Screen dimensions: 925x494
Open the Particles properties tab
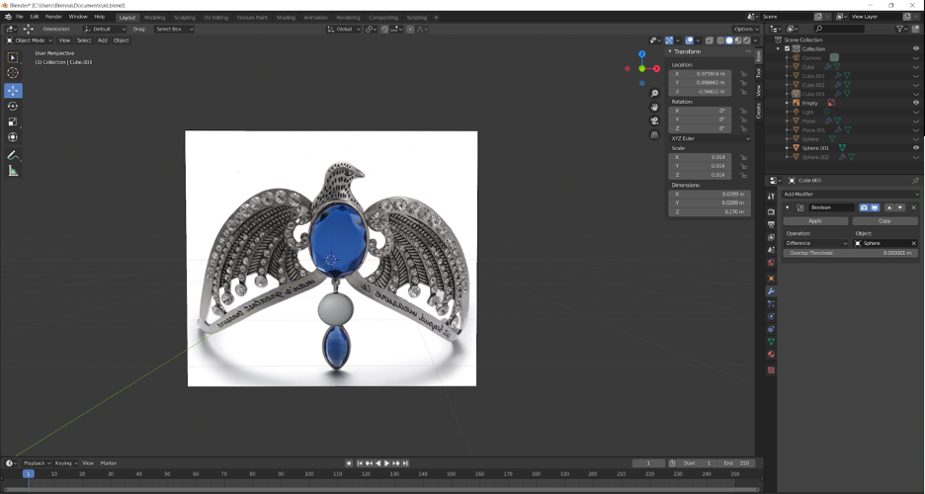click(771, 303)
